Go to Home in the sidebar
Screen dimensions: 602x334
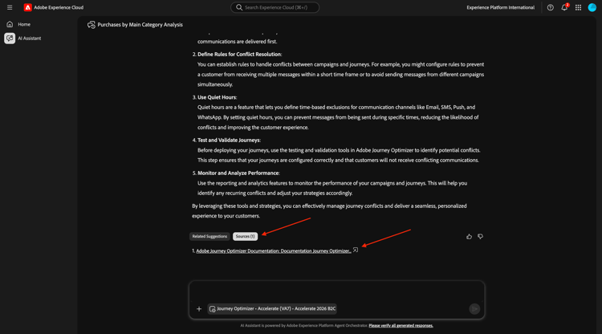(x=24, y=24)
